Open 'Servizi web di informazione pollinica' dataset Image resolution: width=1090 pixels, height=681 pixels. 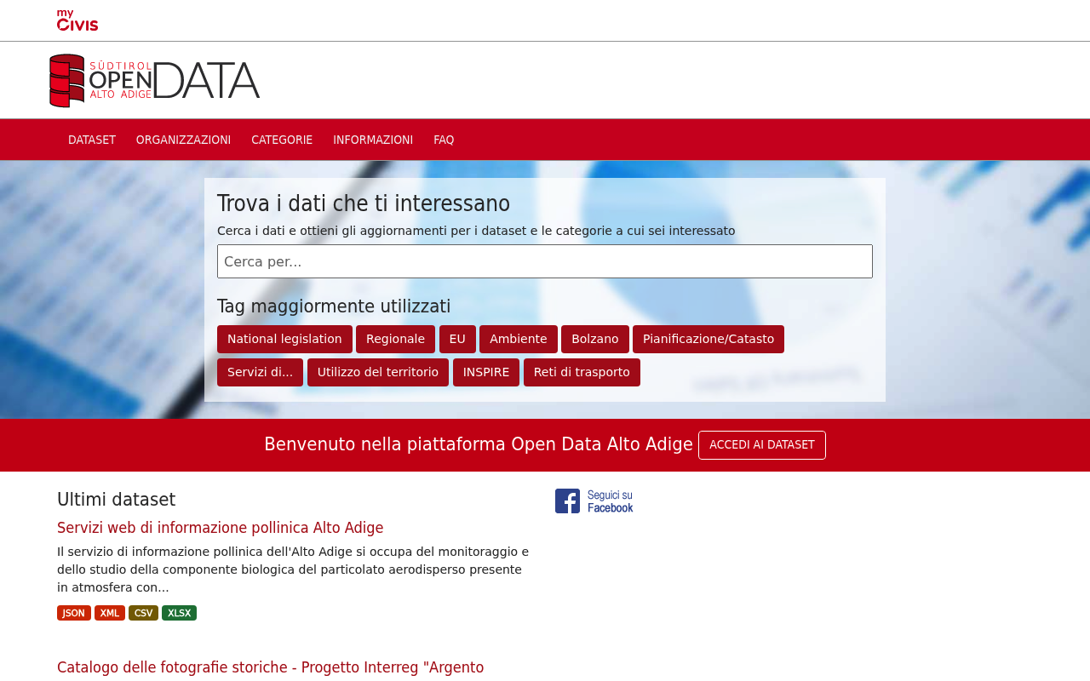220,528
